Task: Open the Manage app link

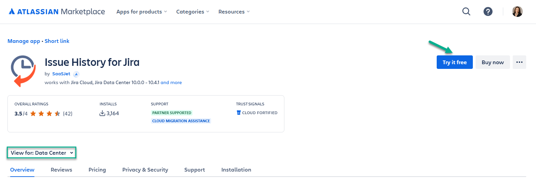Action: coord(24,41)
